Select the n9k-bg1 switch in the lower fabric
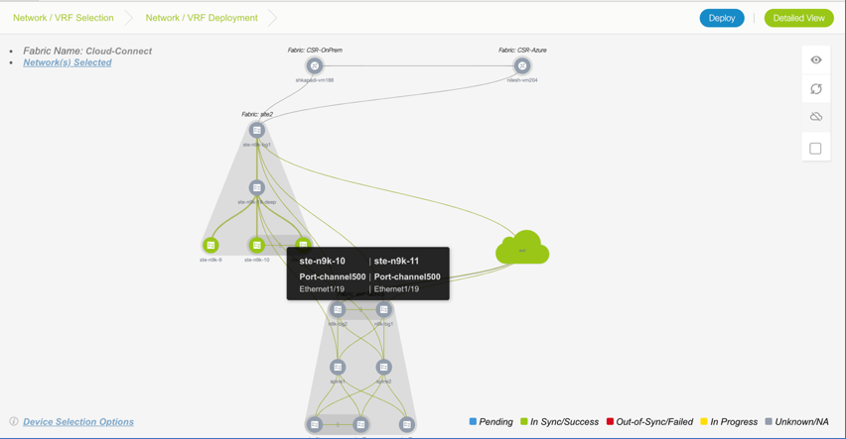The height and width of the screenshot is (439, 846). coord(383,310)
